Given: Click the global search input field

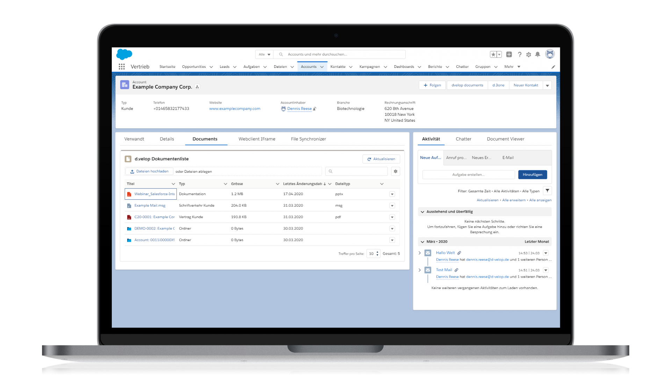Looking at the screenshot, I should click(339, 54).
